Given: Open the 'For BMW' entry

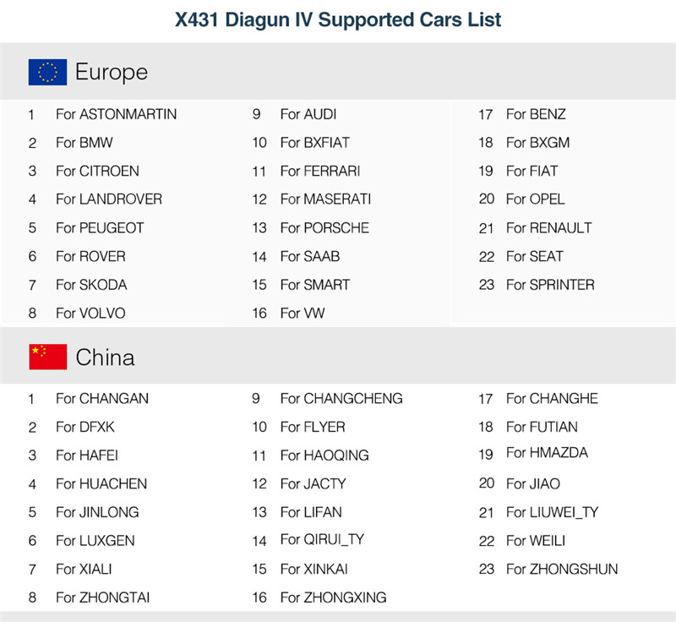Looking at the screenshot, I should pos(84,143).
